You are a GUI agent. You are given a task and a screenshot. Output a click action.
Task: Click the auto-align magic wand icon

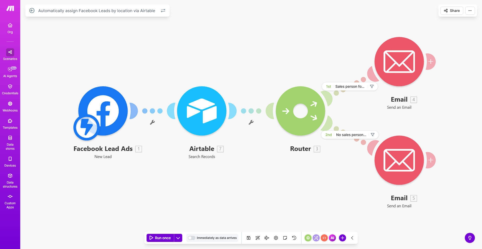(258, 238)
